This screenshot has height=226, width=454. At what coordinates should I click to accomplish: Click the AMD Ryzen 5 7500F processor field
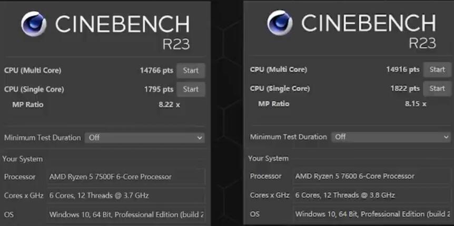pos(126,177)
